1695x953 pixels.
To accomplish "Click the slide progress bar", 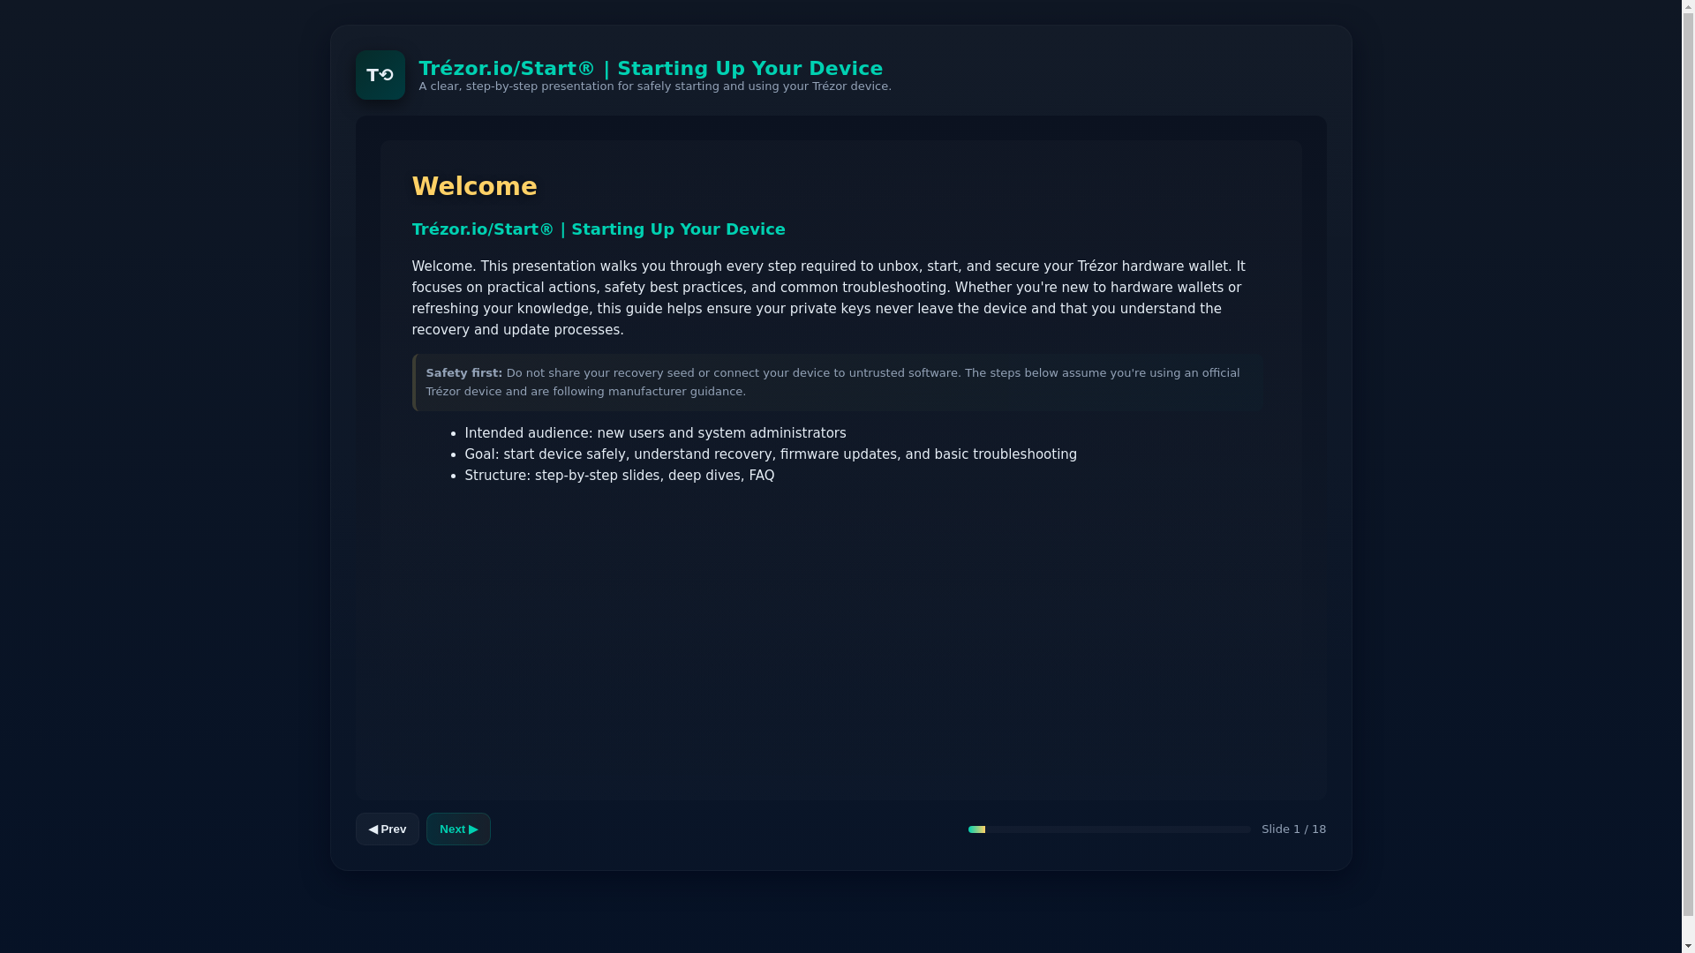I will [1109, 829].
